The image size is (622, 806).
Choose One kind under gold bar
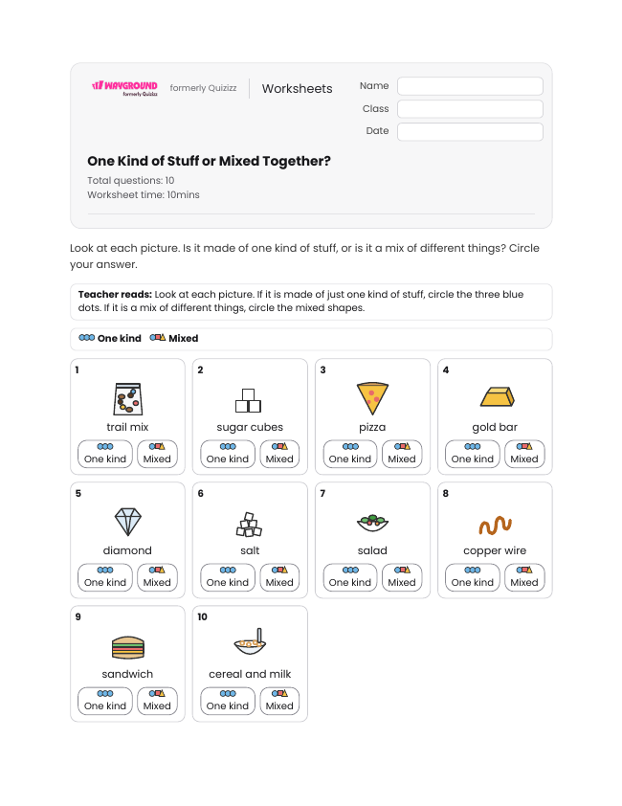pos(472,454)
